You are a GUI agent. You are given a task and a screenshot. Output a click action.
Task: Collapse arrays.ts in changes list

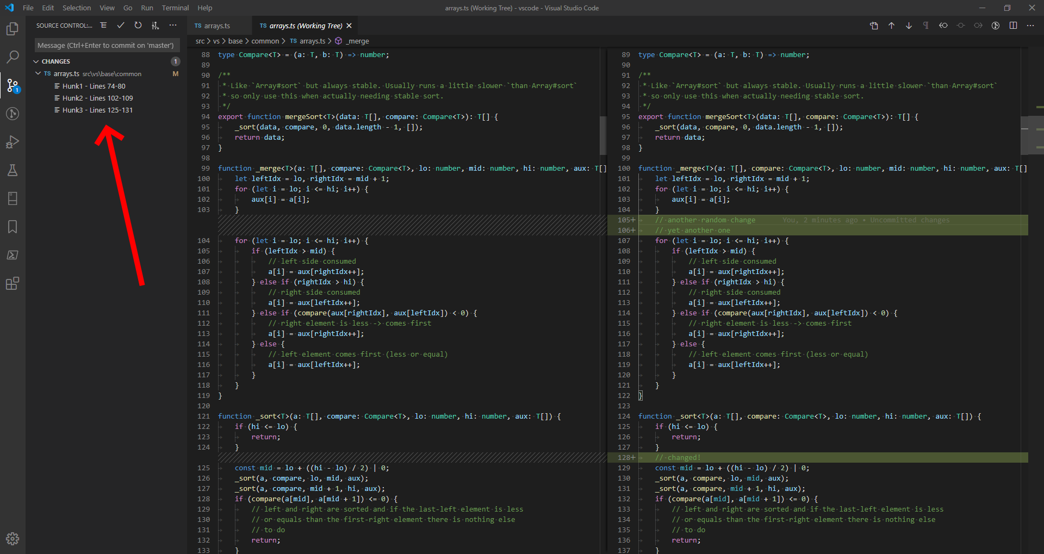[x=38, y=73]
